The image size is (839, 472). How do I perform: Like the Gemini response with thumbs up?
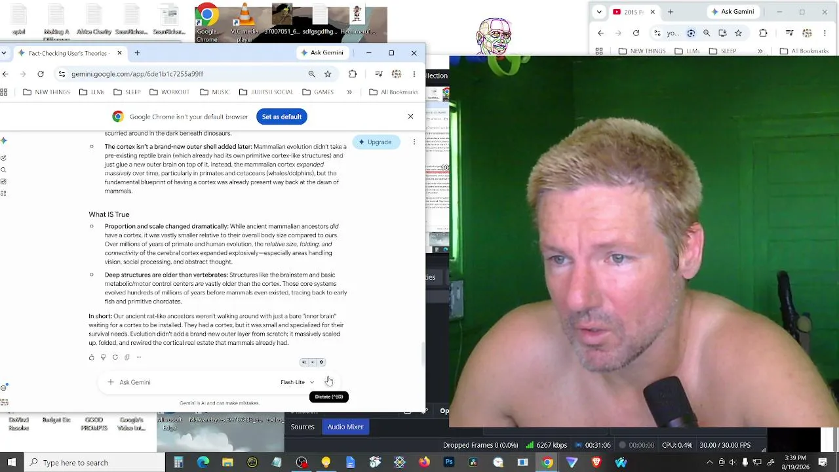click(x=91, y=357)
